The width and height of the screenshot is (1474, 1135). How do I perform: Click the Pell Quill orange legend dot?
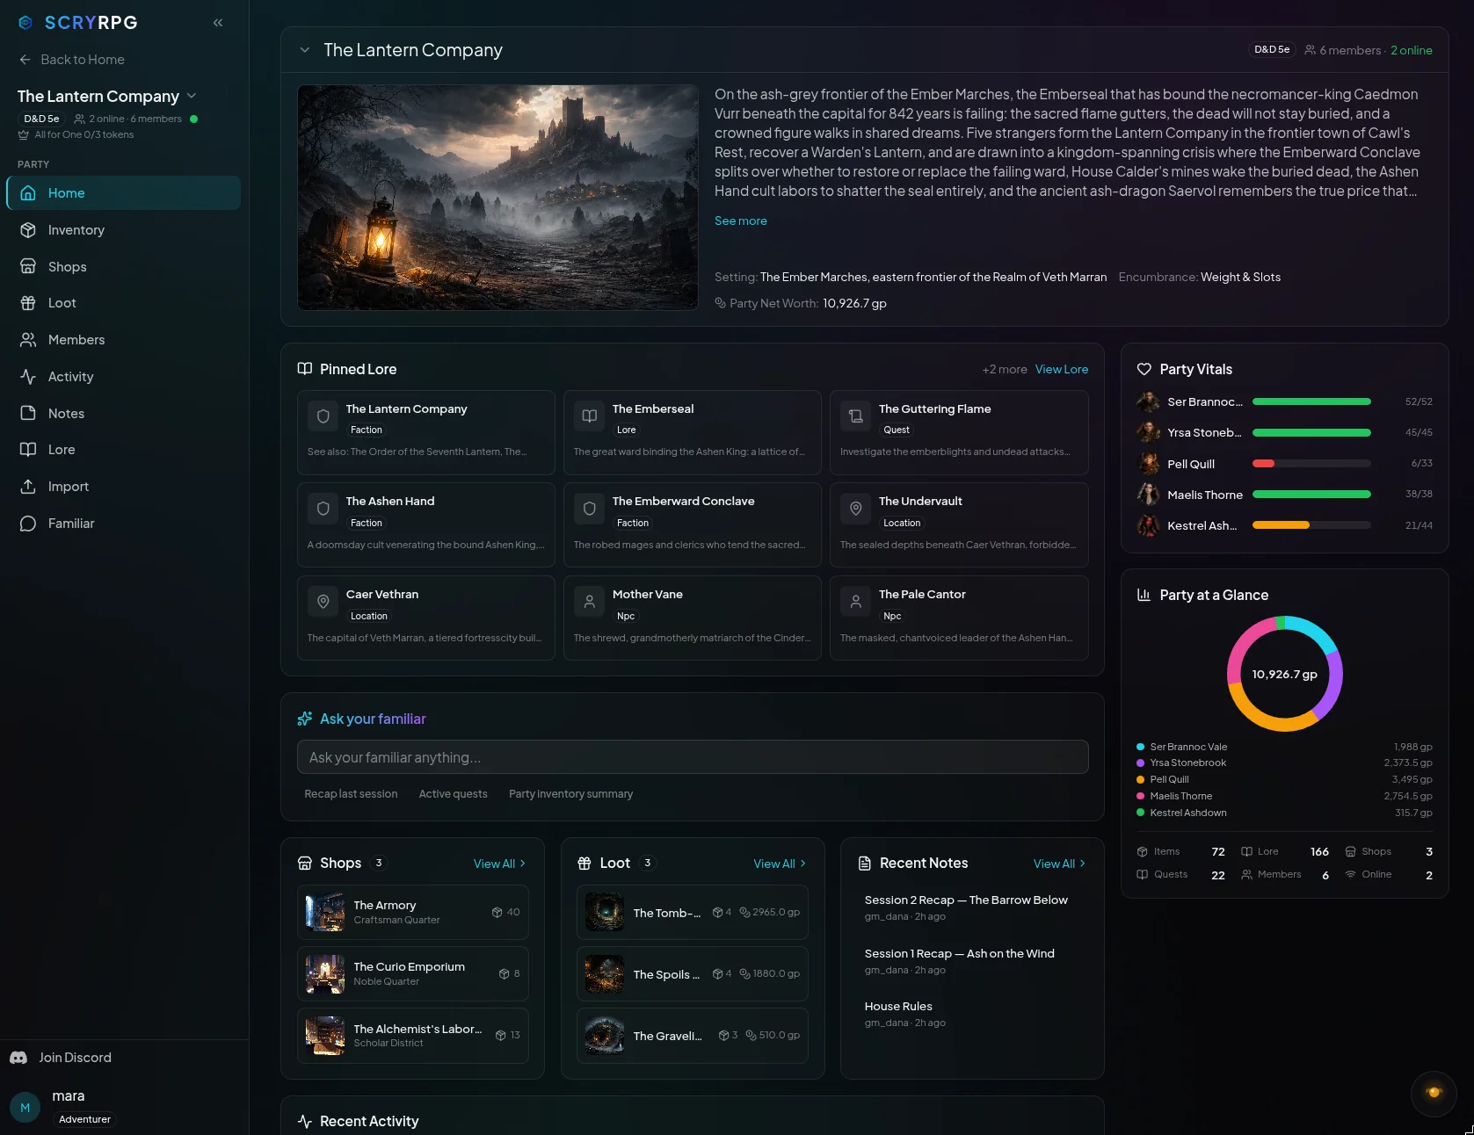(1140, 779)
